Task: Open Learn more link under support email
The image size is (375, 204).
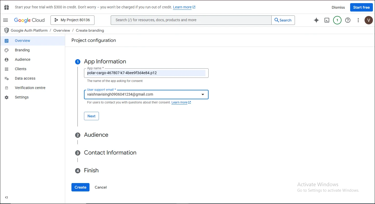Action: pyautogui.click(x=181, y=102)
